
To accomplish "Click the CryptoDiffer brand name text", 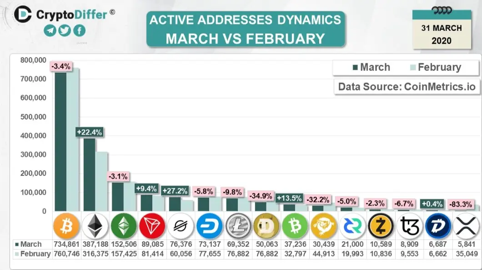I will (72, 15).
